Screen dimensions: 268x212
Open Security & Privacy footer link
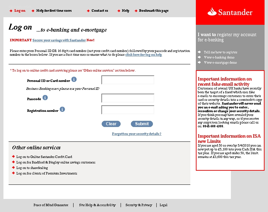(x=139, y=205)
